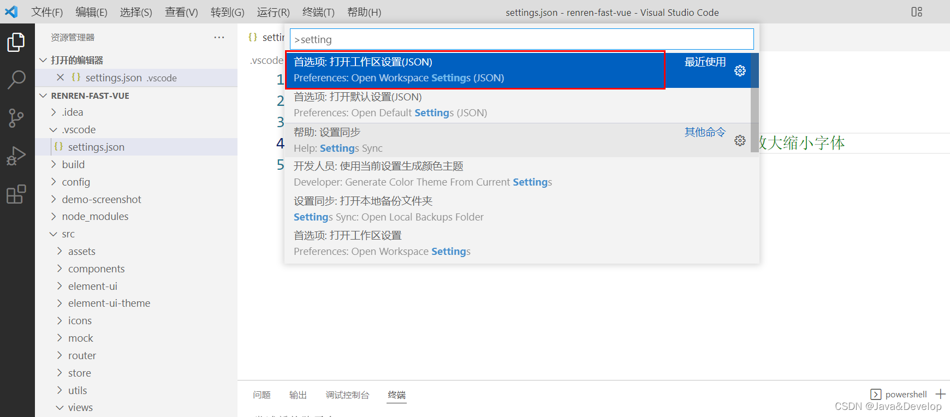The image size is (950, 417).
Task: Expand the .idea folder
Action: [x=53, y=112]
